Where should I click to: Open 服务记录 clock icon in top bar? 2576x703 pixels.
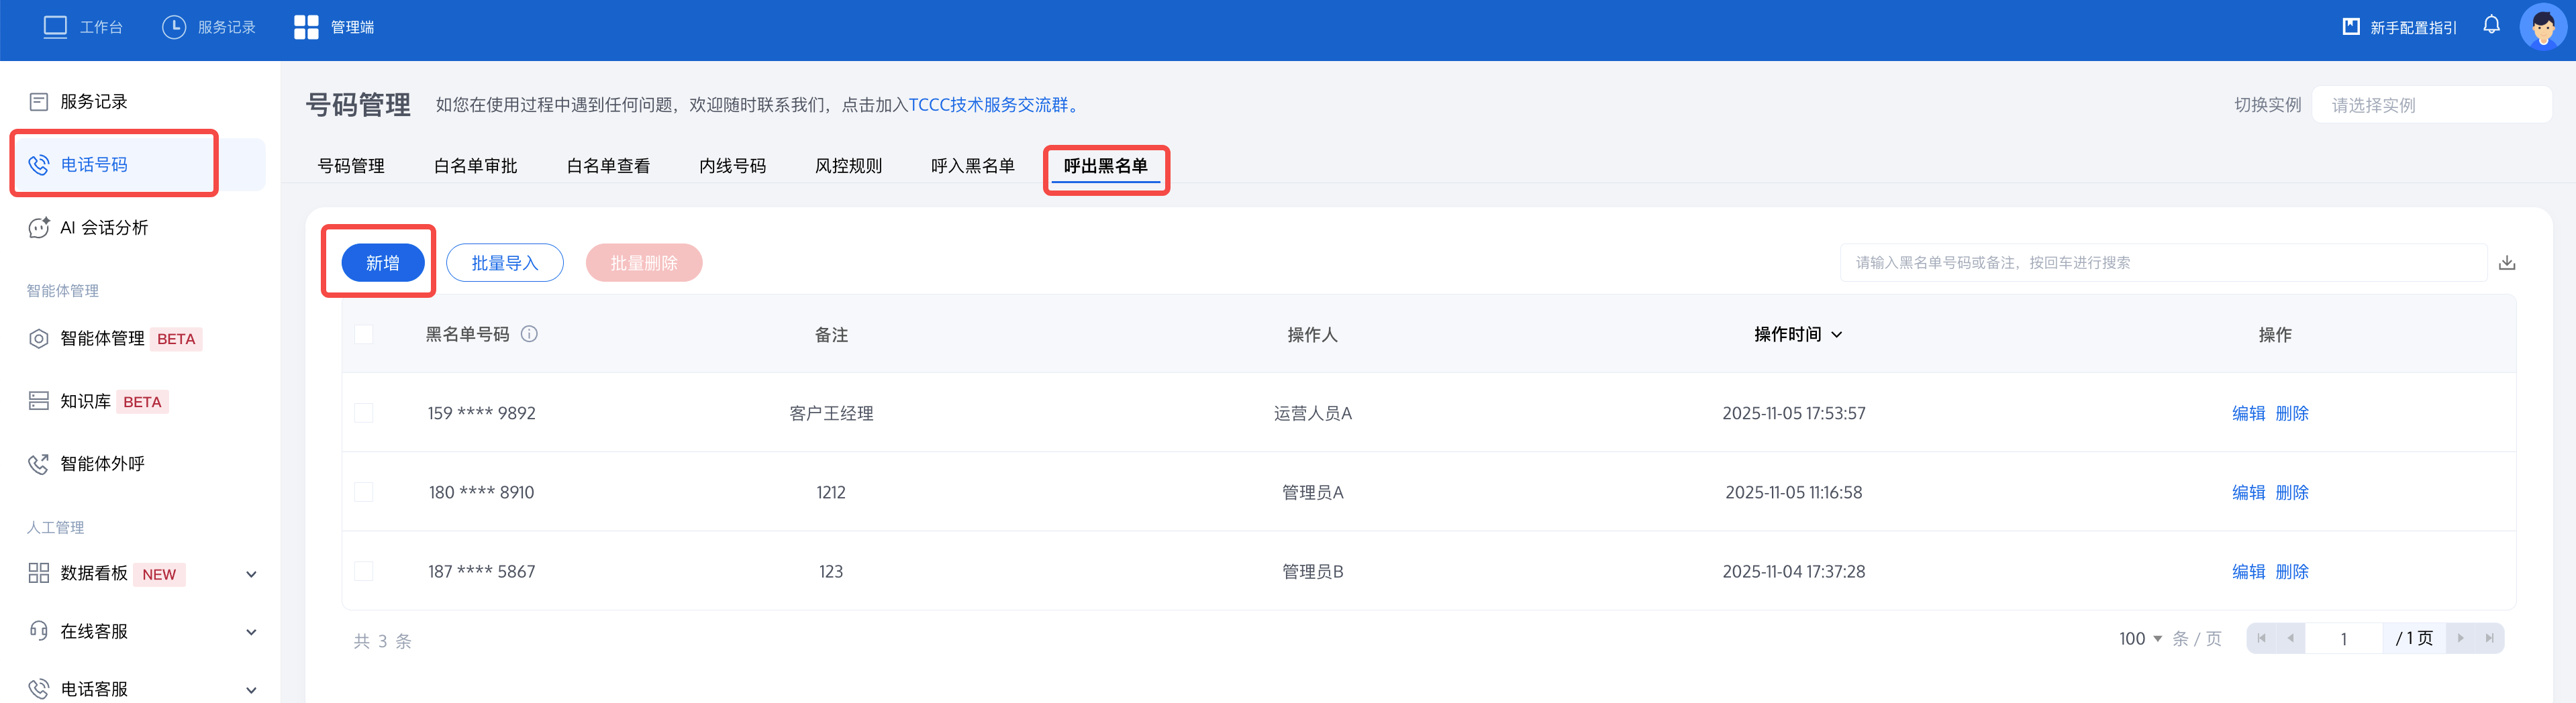pos(174,27)
